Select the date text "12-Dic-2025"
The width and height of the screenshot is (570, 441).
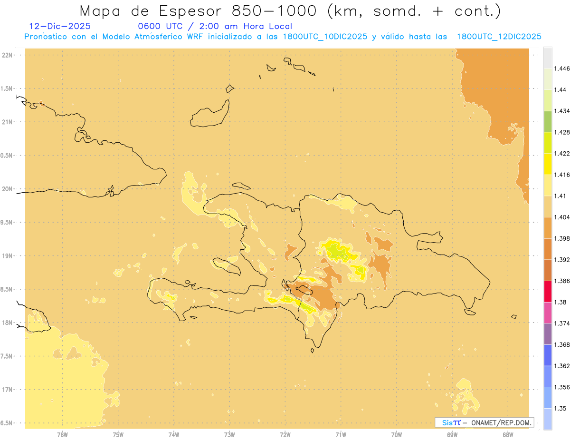tap(60, 27)
